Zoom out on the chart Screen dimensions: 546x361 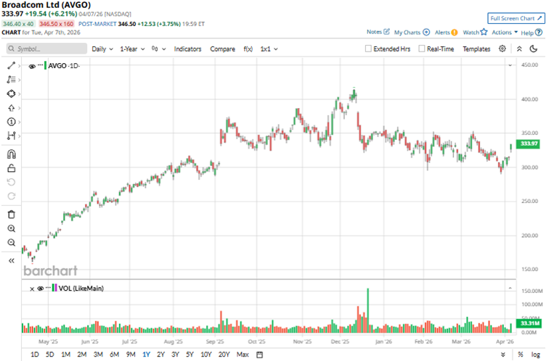click(11, 242)
